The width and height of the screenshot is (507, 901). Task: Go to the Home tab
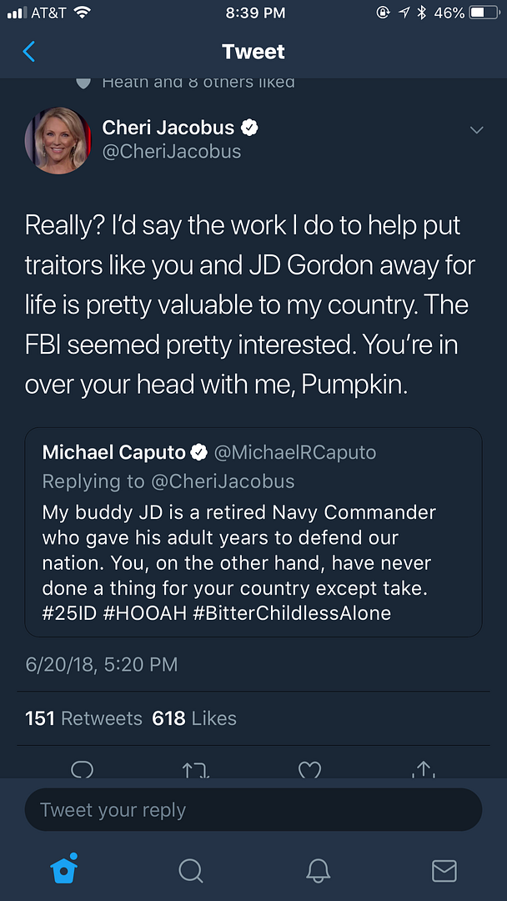point(64,869)
